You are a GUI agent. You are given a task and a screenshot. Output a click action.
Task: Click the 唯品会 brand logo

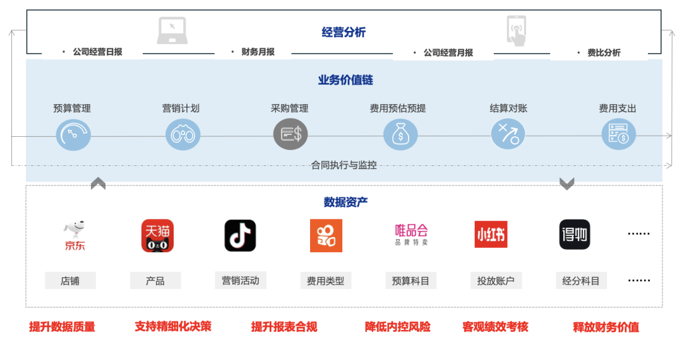411,234
